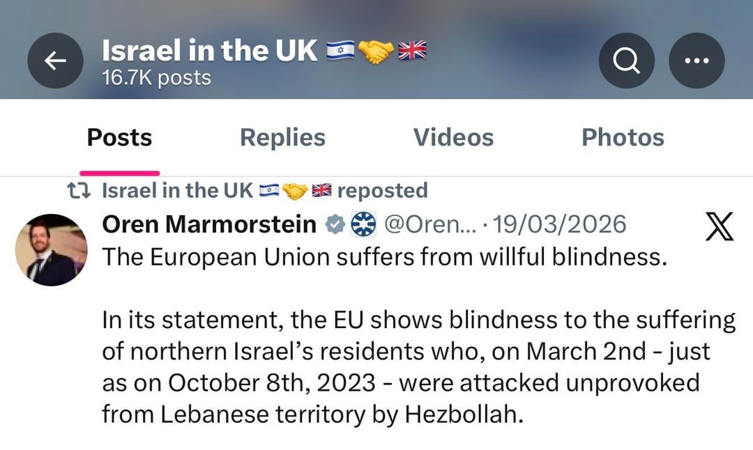Open the Videos tab
Viewport: 753px width, 450px height.
tap(453, 138)
